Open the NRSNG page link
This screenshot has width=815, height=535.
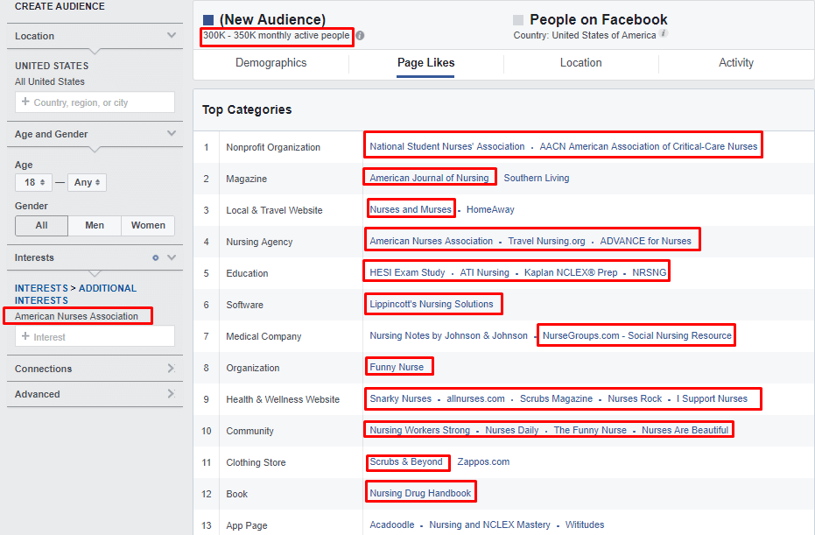point(650,272)
